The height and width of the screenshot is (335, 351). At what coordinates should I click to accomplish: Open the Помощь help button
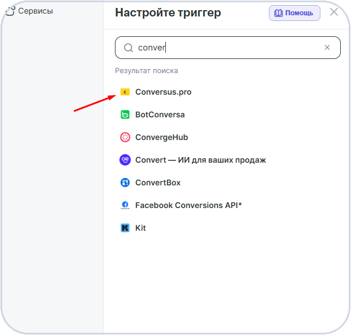click(x=294, y=13)
